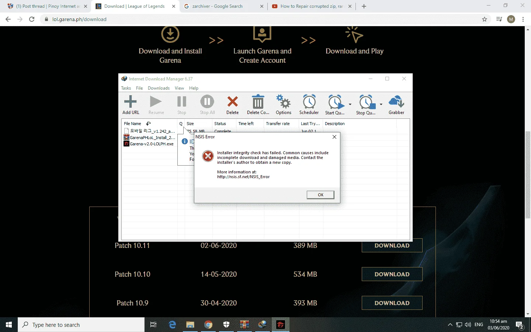Open the File menu in IDM
531x332 pixels.
[139, 88]
